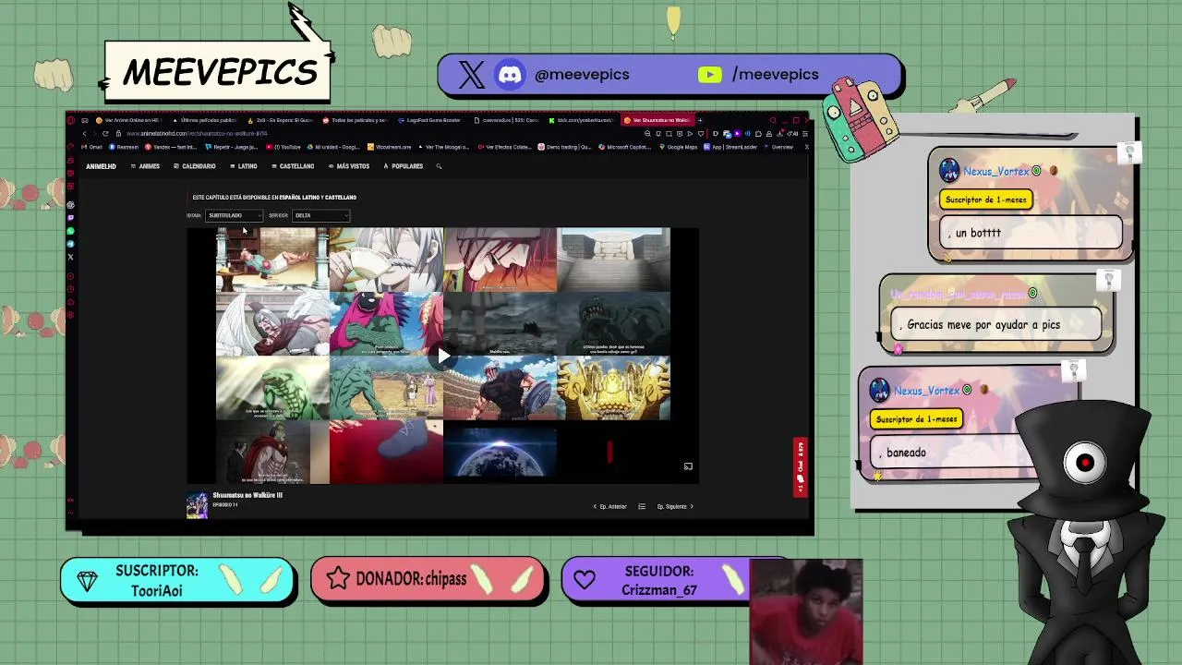1182x665 pixels.
Task: Go to Ep. Anterior
Action: pyautogui.click(x=609, y=506)
